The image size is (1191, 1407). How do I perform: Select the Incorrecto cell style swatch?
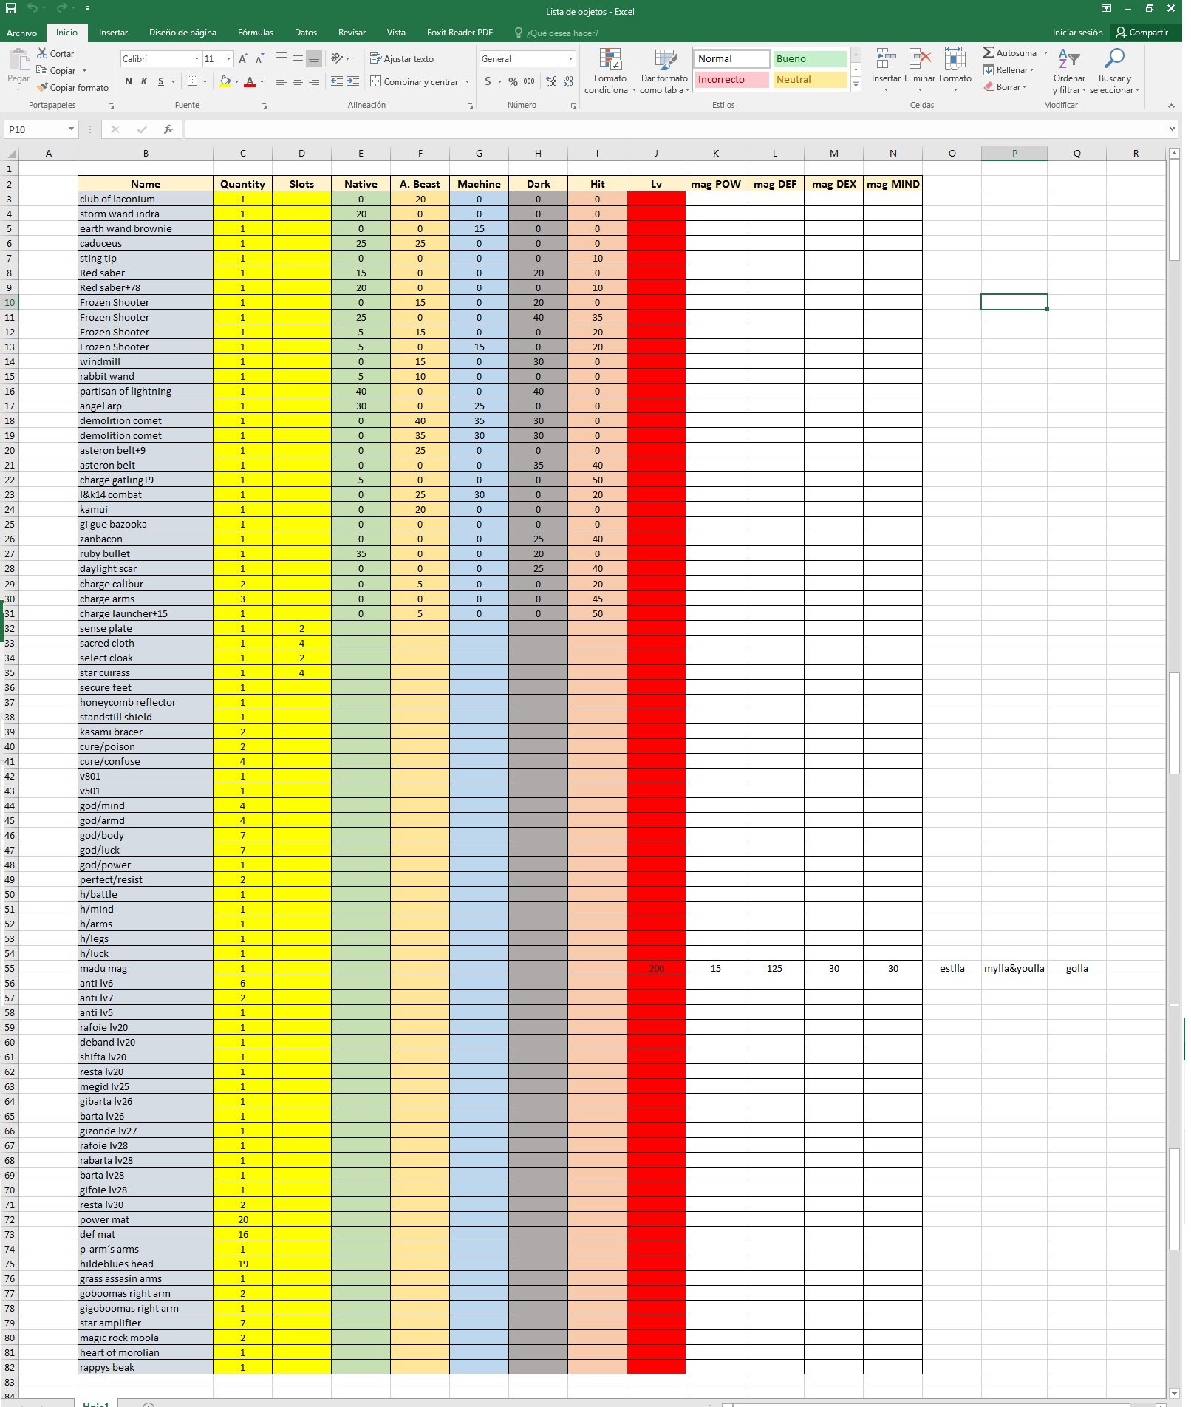(x=731, y=80)
